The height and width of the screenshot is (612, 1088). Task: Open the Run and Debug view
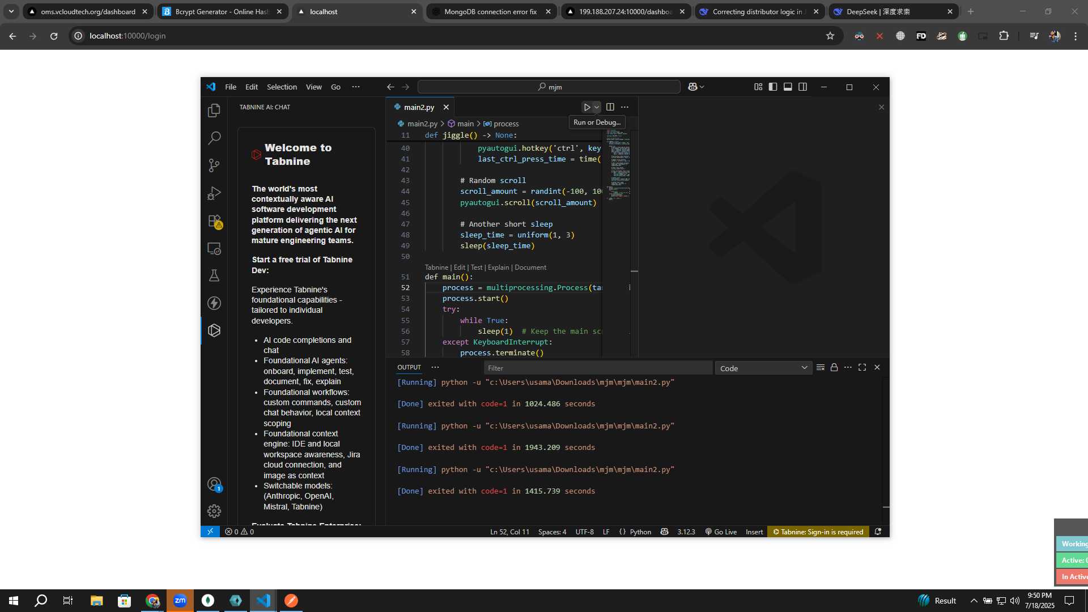pos(214,193)
